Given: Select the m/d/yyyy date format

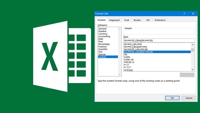Looking at the screenshot, I should tap(157, 70).
